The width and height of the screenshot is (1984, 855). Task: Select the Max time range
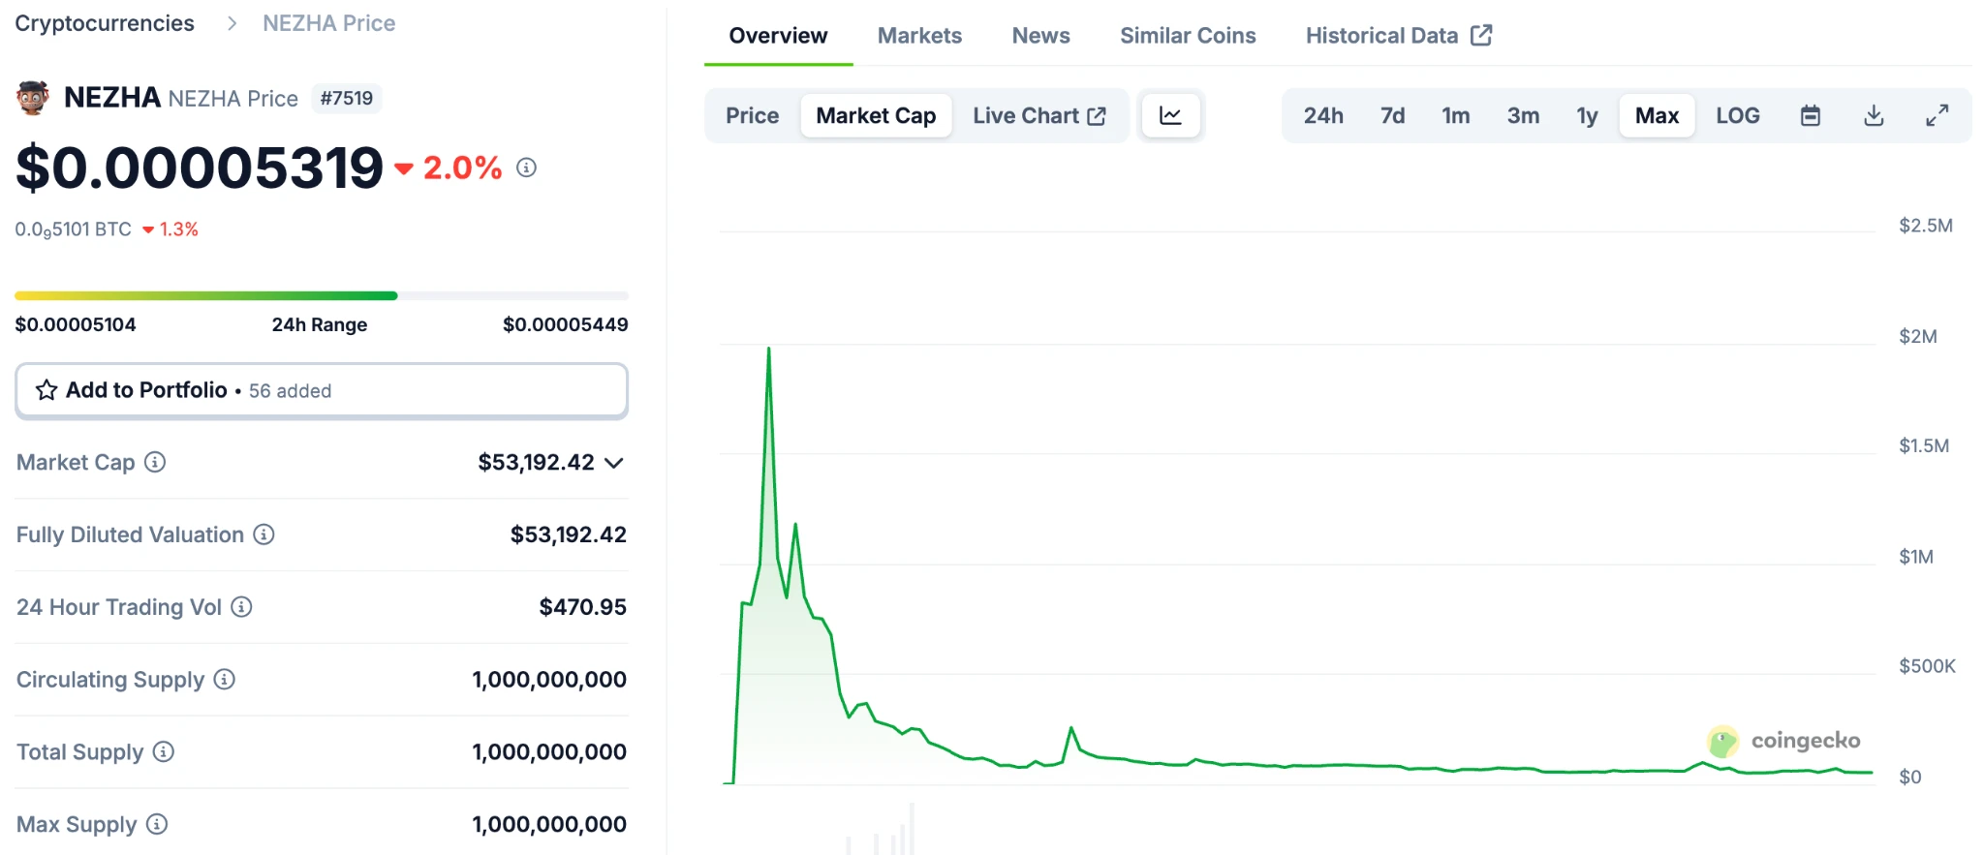(1657, 116)
